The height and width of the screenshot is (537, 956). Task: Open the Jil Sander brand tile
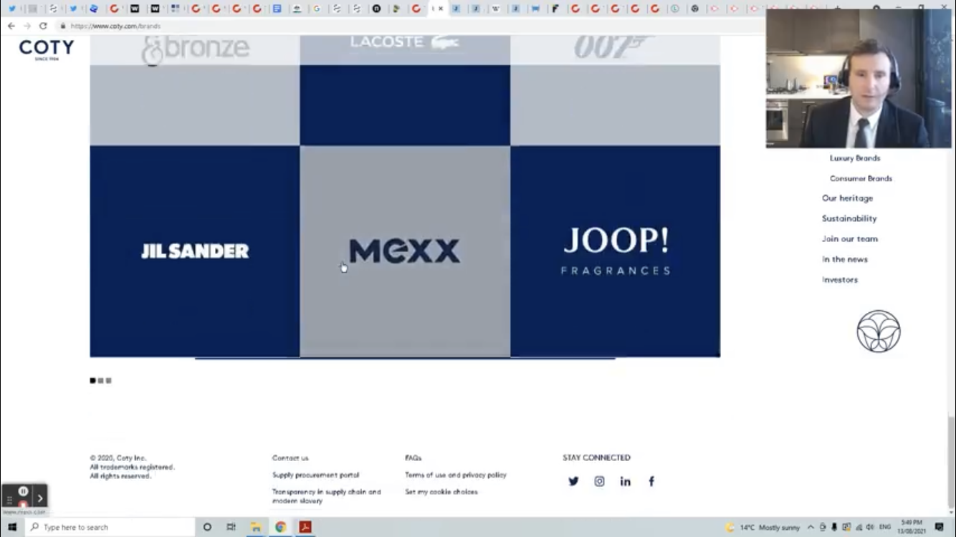click(x=194, y=251)
